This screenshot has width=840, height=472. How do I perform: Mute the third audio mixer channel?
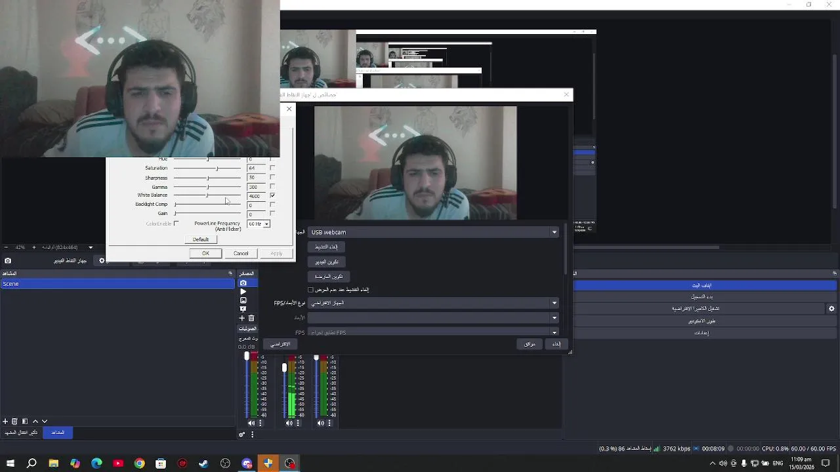coord(320,423)
